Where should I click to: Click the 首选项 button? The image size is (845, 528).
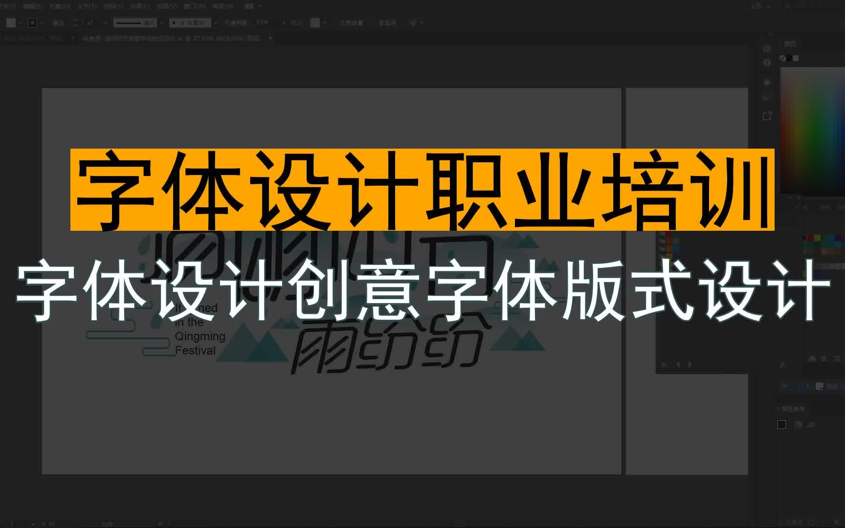point(387,22)
